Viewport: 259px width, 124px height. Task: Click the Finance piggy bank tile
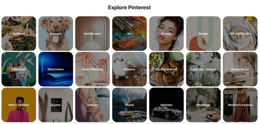(129, 69)
